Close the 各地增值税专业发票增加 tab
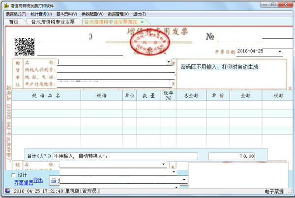295x198 pixels. pyautogui.click(x=142, y=22)
